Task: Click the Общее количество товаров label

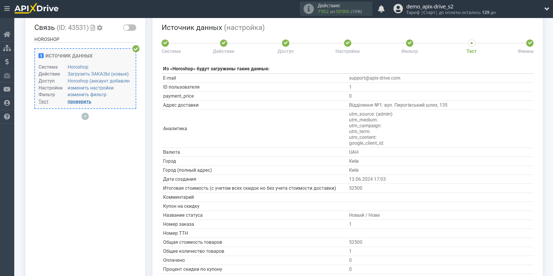Action: (194, 251)
